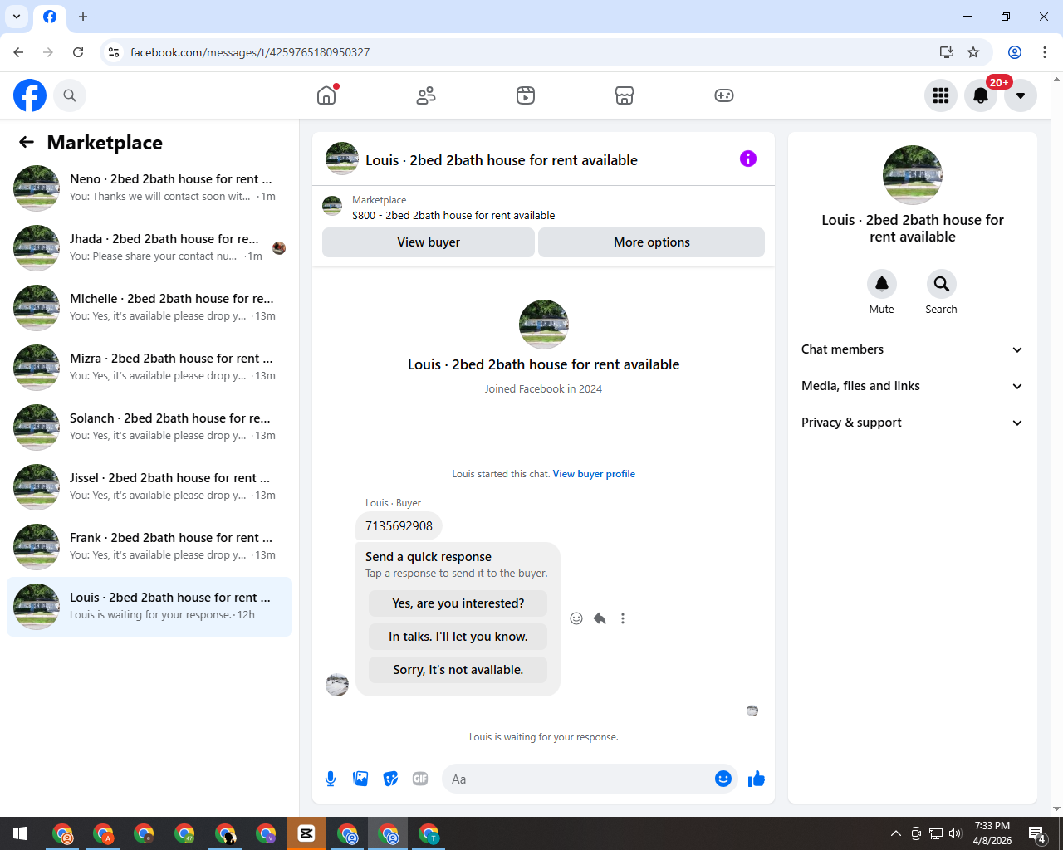1063x850 pixels.
Task: Reply to the message with the arrow icon
Action: [600, 618]
